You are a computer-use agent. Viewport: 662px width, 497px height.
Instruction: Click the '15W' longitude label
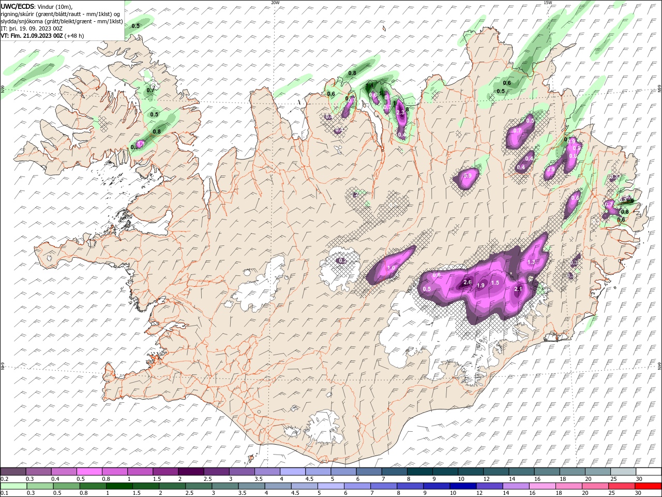coord(548,3)
